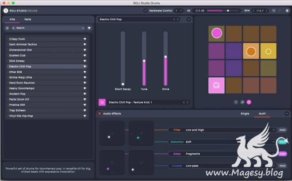The width and height of the screenshot is (292, 181).
Task: Click the Hold button for Filter
Action: (x=282, y=130)
